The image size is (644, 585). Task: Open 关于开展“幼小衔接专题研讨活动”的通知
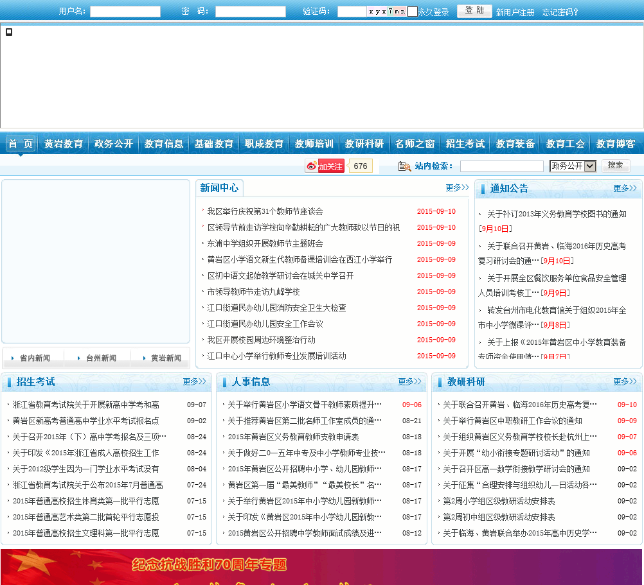pos(516,453)
